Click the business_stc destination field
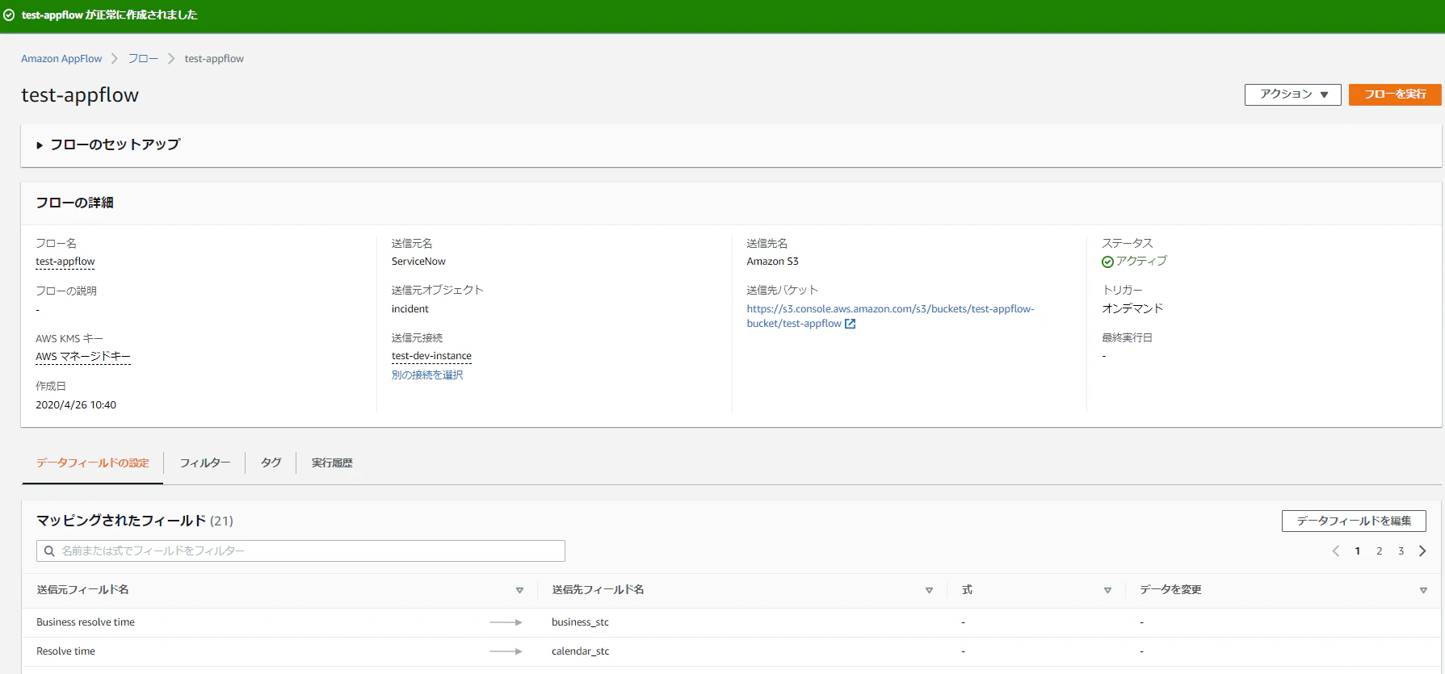Image resolution: width=1445 pixels, height=674 pixels. tap(580, 622)
